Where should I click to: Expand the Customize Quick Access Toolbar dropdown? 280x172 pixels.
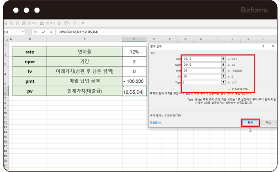[x=83, y=23]
